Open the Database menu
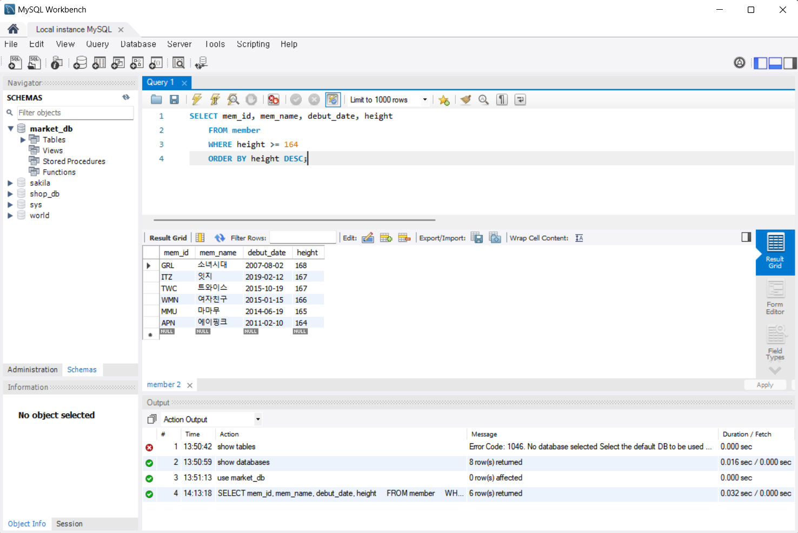Viewport: 798px width, 533px height. (x=138, y=44)
